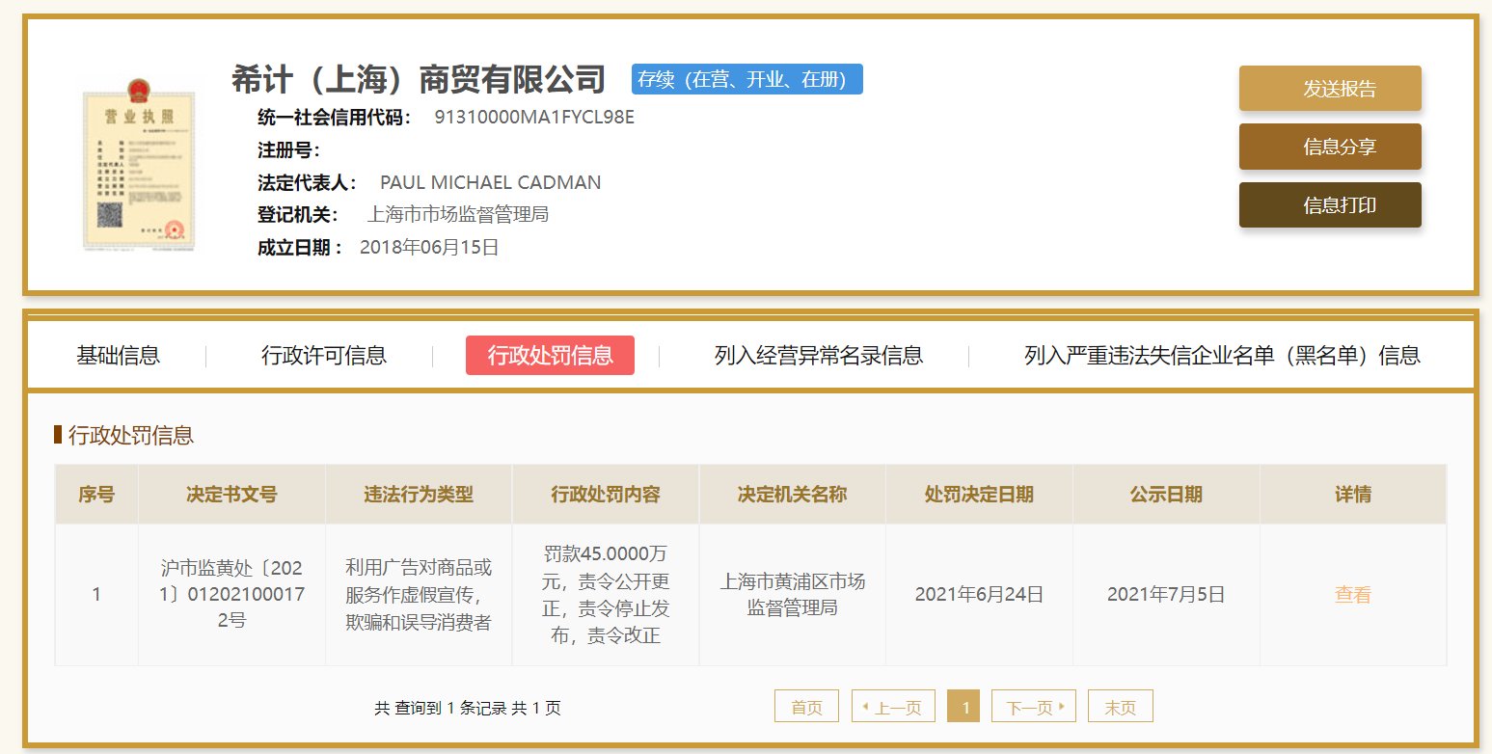
Task: Click the 序号 column header
Action: pos(96,495)
